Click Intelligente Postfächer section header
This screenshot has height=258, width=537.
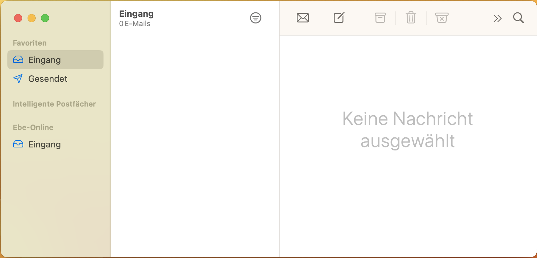pyautogui.click(x=54, y=104)
